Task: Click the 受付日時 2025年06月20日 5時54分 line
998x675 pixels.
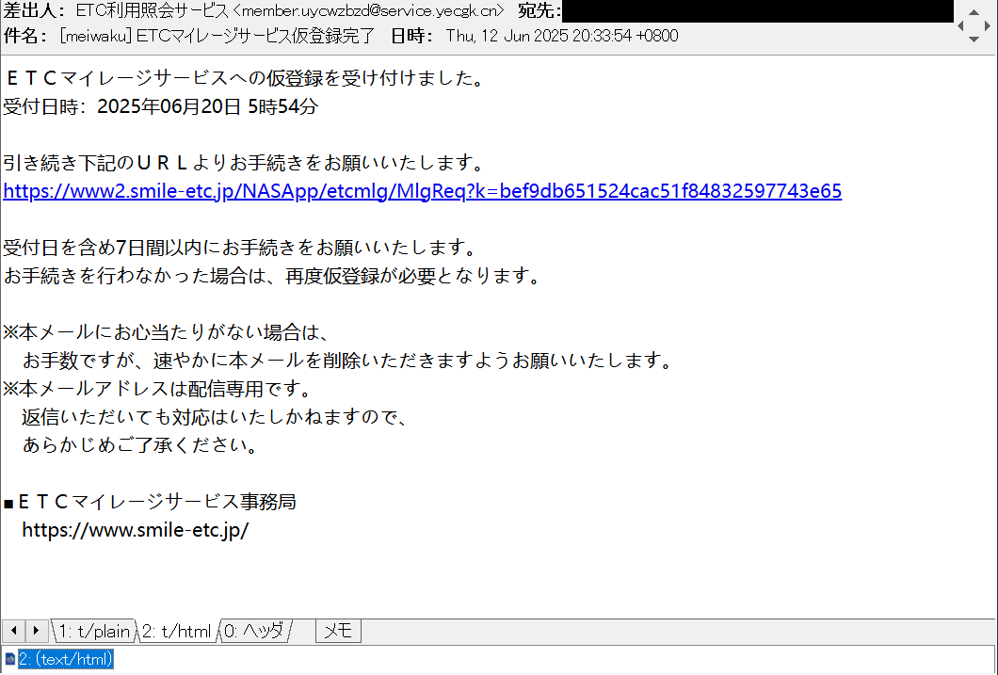Action: (160, 106)
